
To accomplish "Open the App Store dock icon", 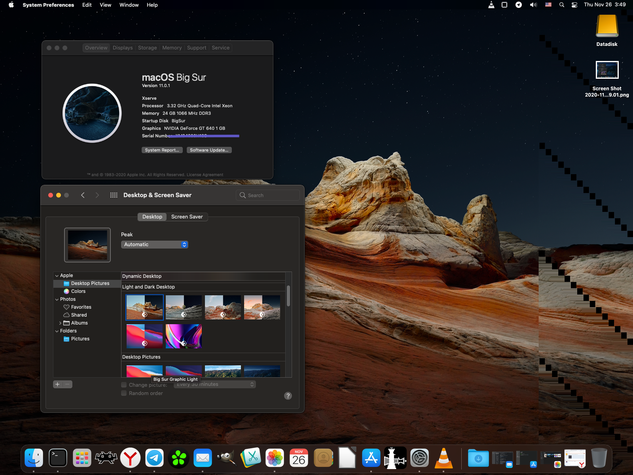I will [x=371, y=458].
